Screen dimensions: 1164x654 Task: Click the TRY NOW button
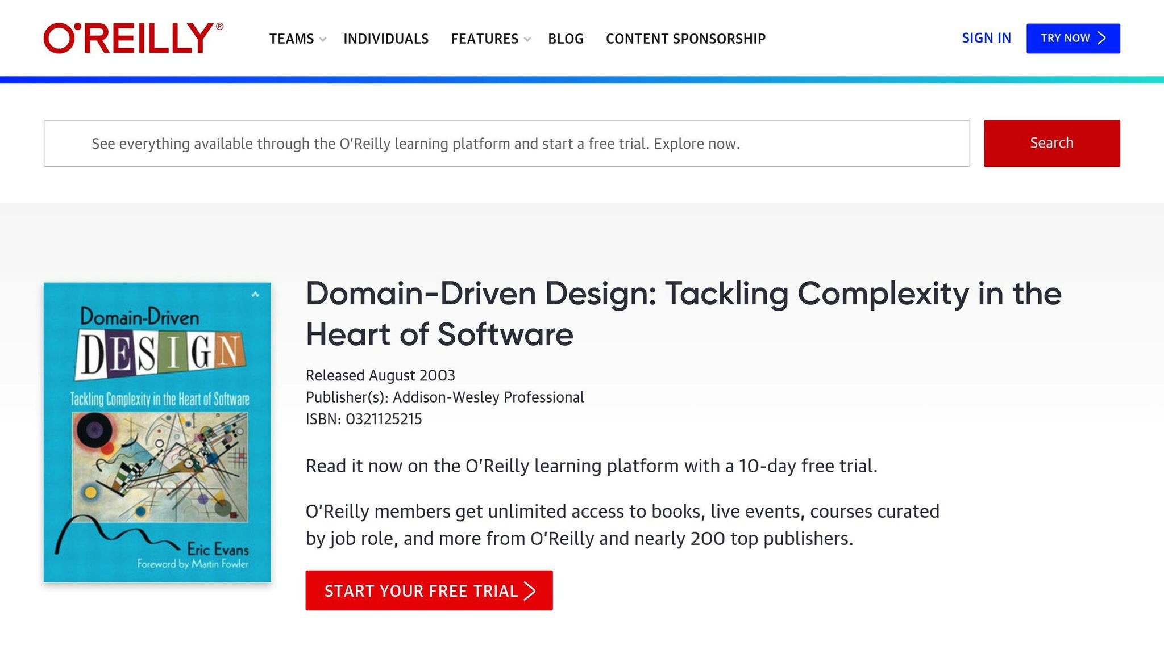(x=1073, y=38)
